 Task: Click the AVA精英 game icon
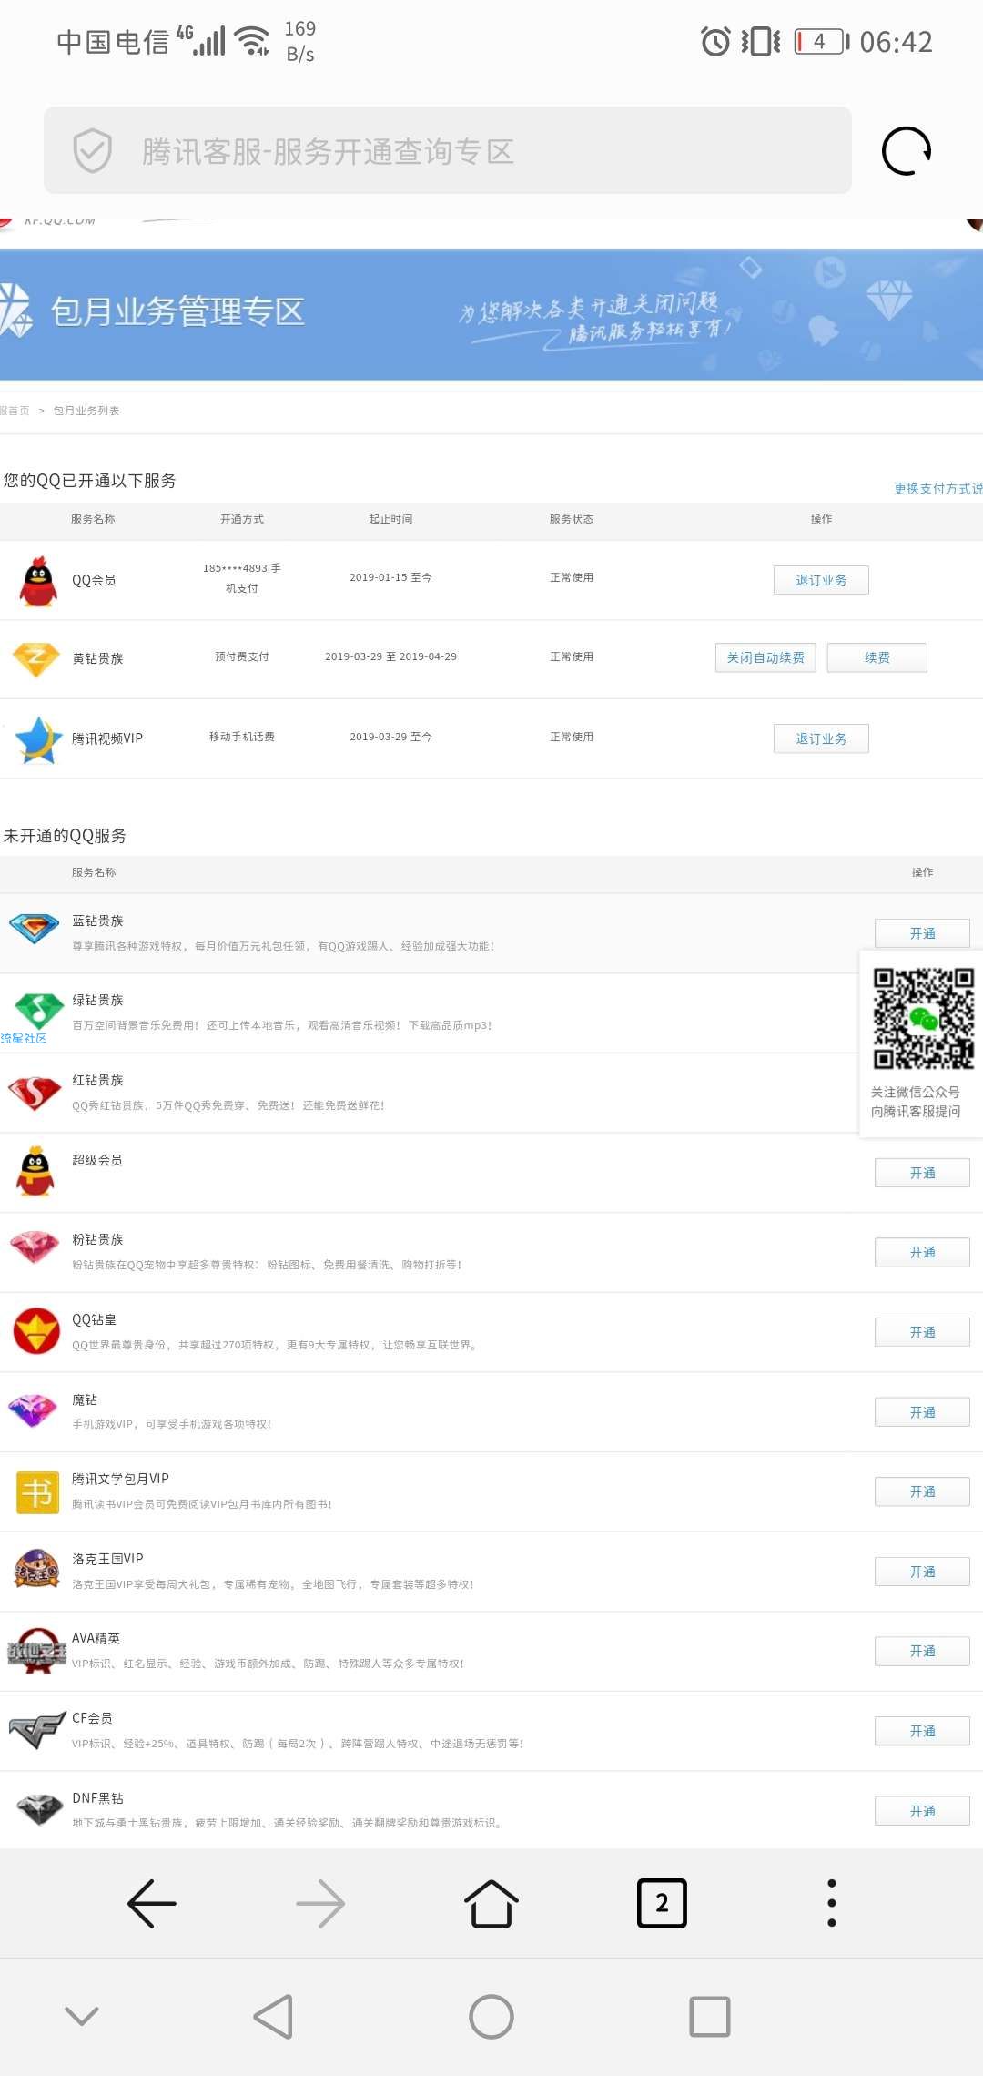pos(36,1651)
